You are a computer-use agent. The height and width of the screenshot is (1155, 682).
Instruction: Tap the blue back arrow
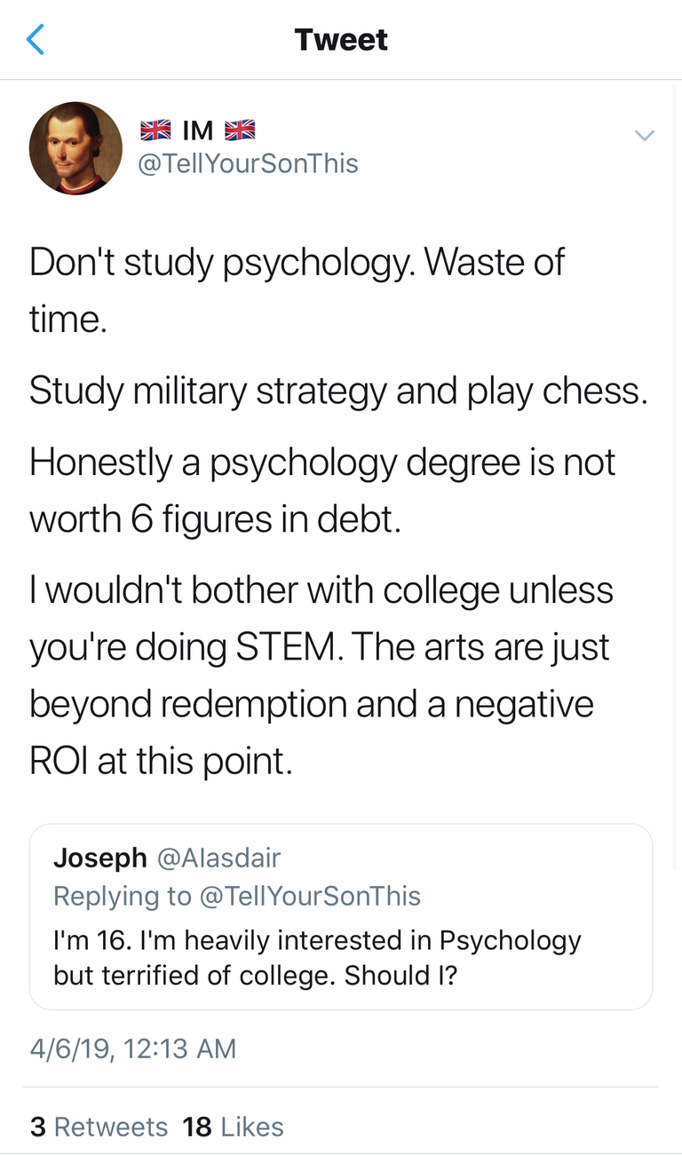pos(36,40)
